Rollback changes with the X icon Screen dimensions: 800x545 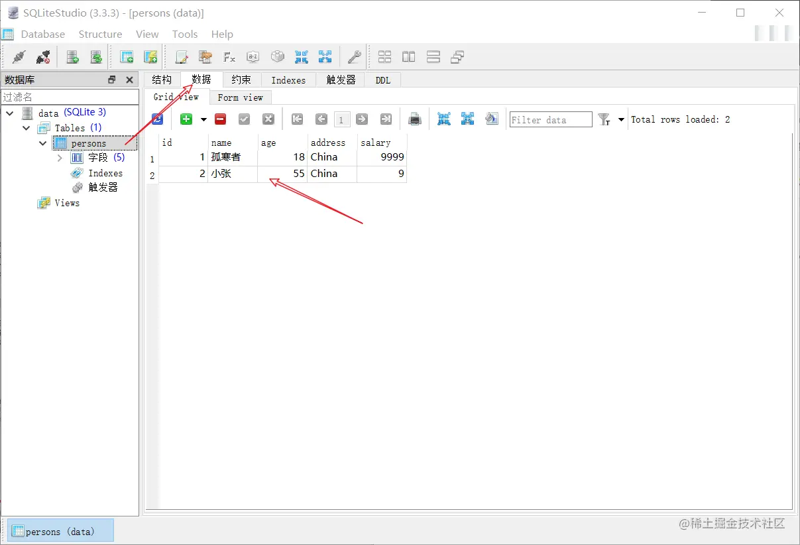point(268,119)
